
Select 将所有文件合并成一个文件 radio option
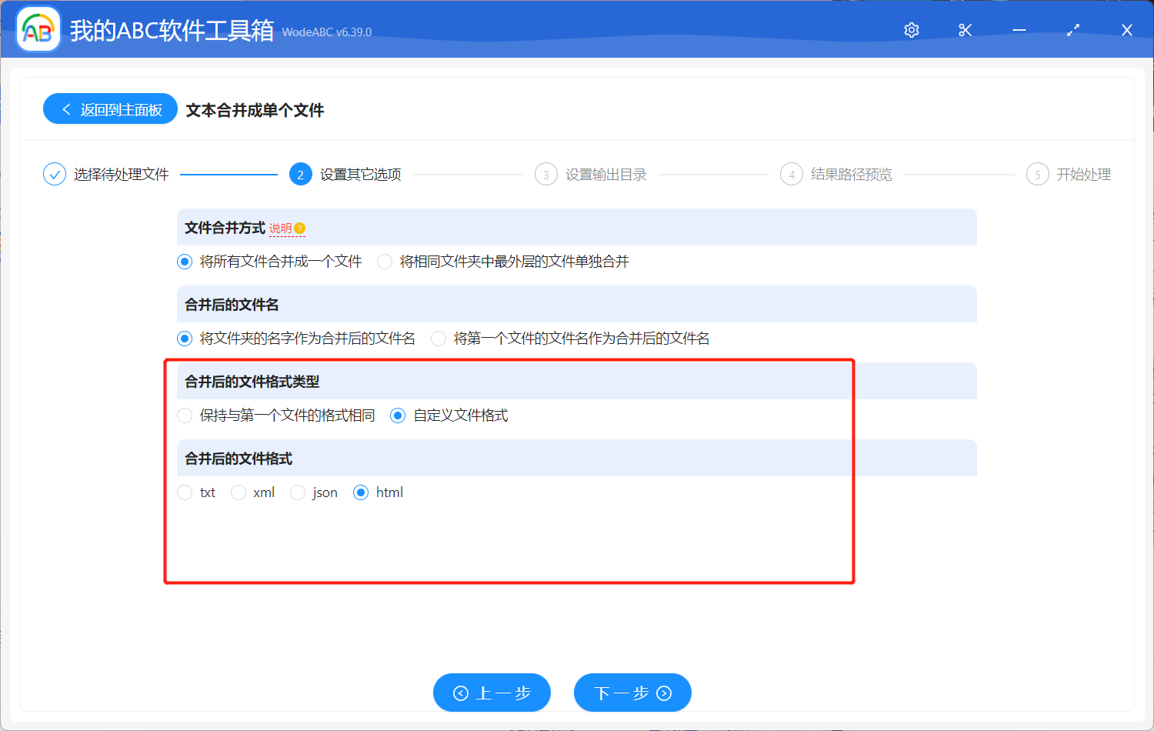coord(185,262)
